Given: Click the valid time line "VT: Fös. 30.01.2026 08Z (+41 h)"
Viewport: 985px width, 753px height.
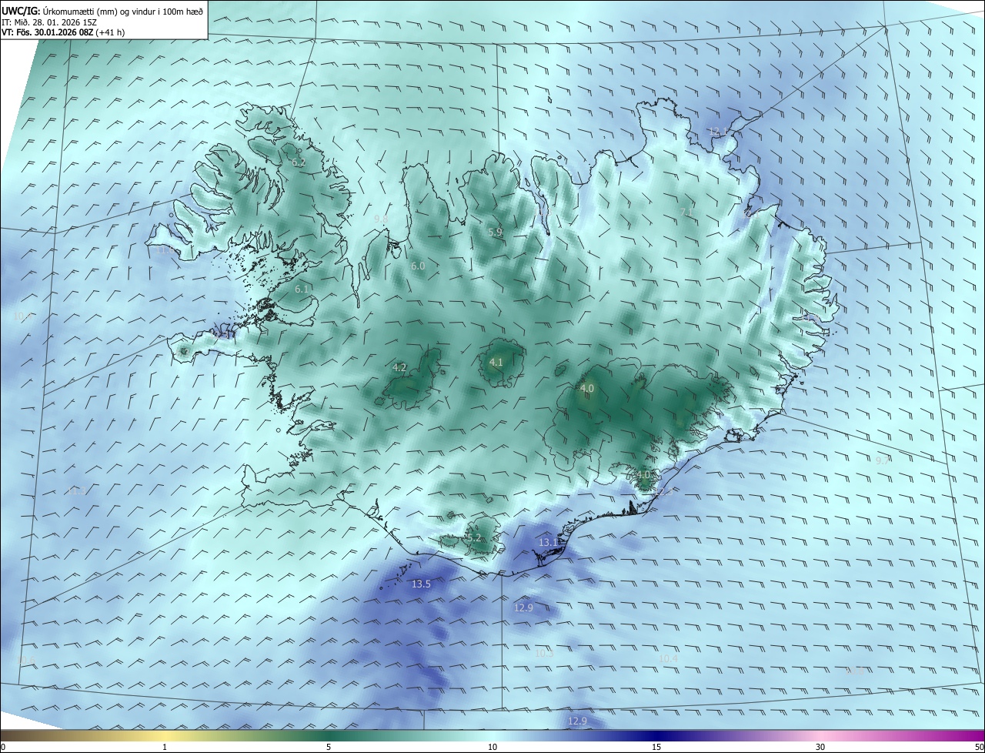Looking at the screenshot, I should click(x=63, y=32).
